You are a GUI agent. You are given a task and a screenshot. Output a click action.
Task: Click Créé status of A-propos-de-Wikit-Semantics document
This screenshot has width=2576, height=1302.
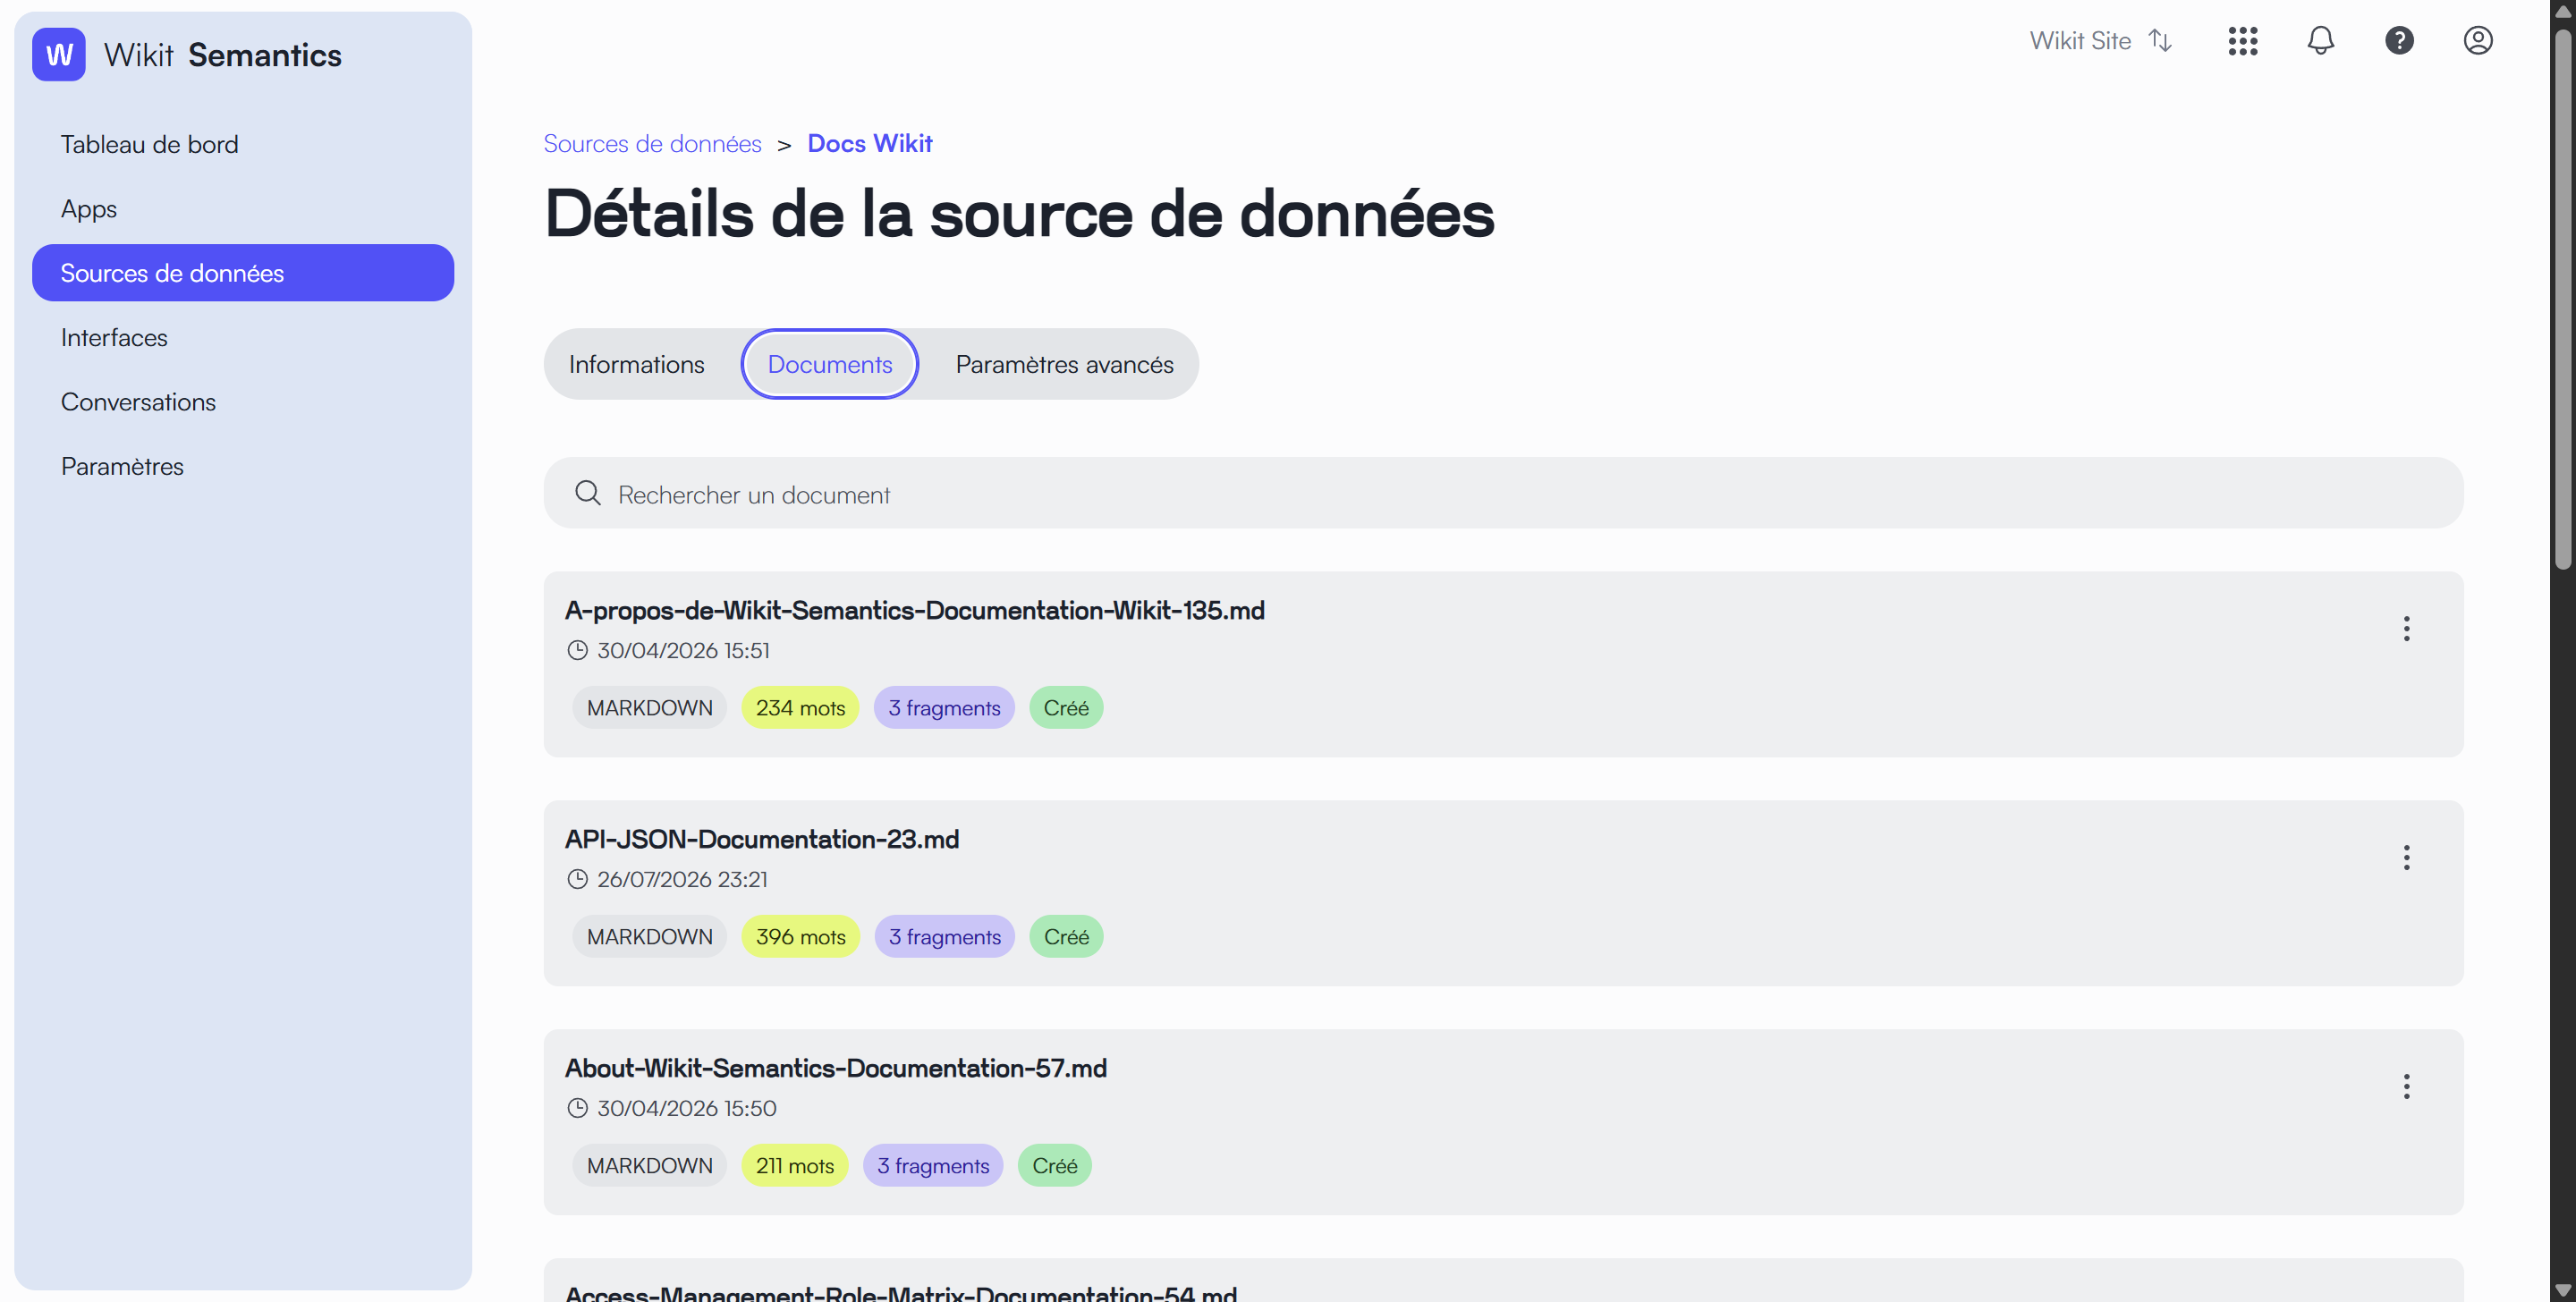click(1066, 708)
